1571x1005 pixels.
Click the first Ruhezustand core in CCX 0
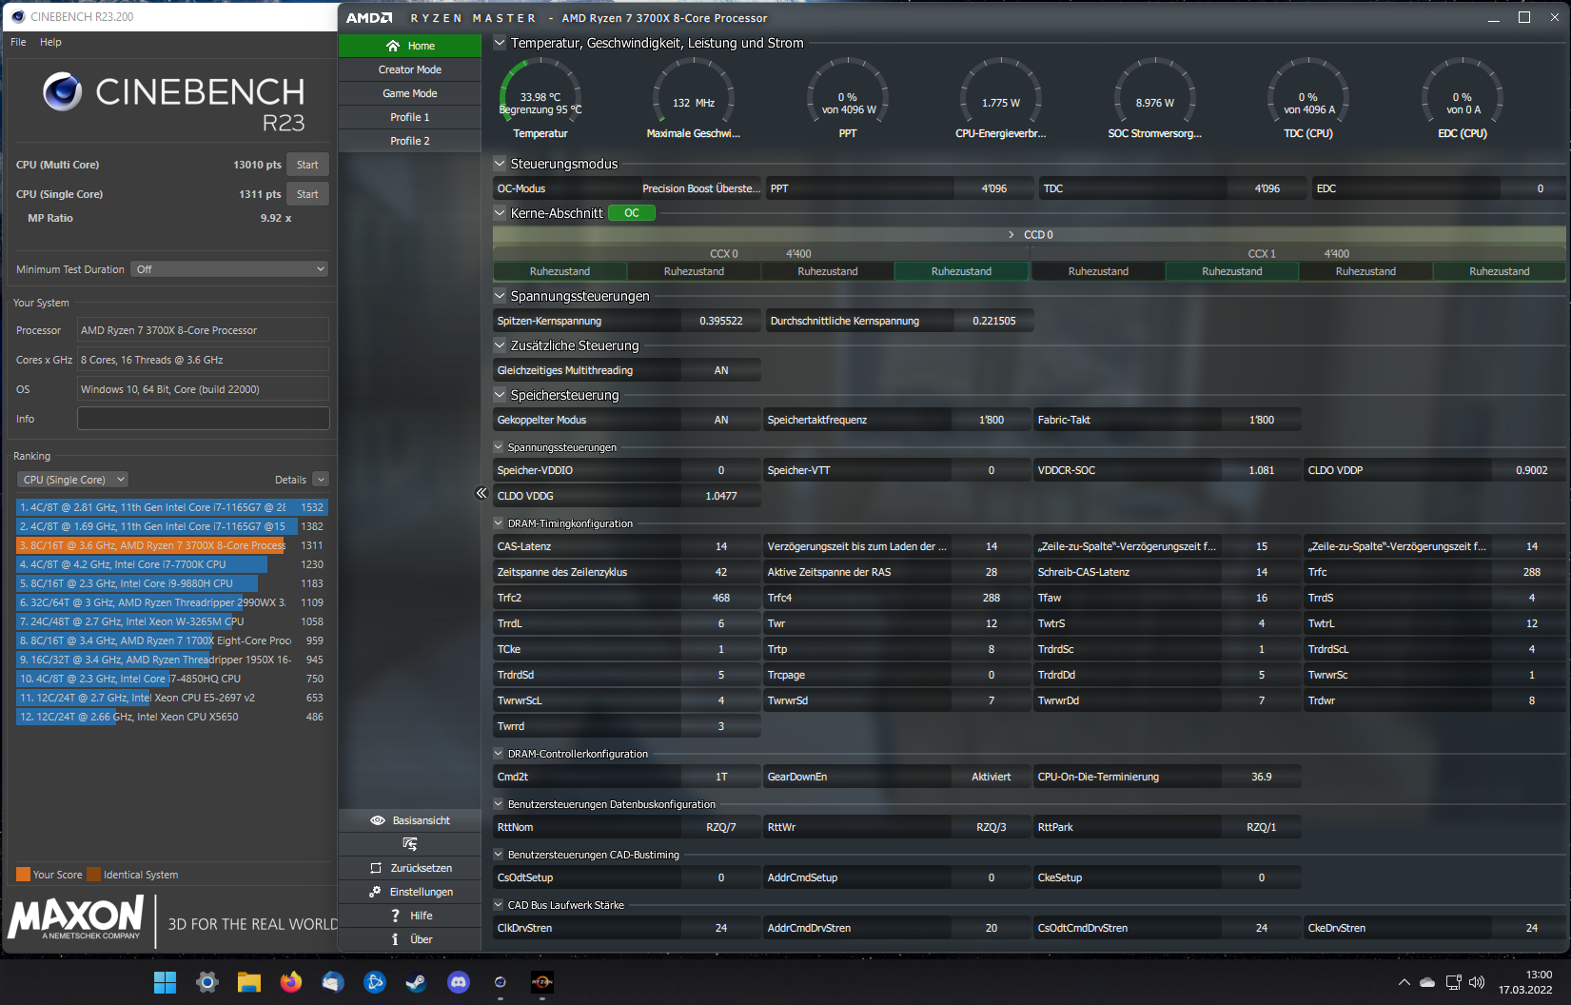pyautogui.click(x=560, y=271)
